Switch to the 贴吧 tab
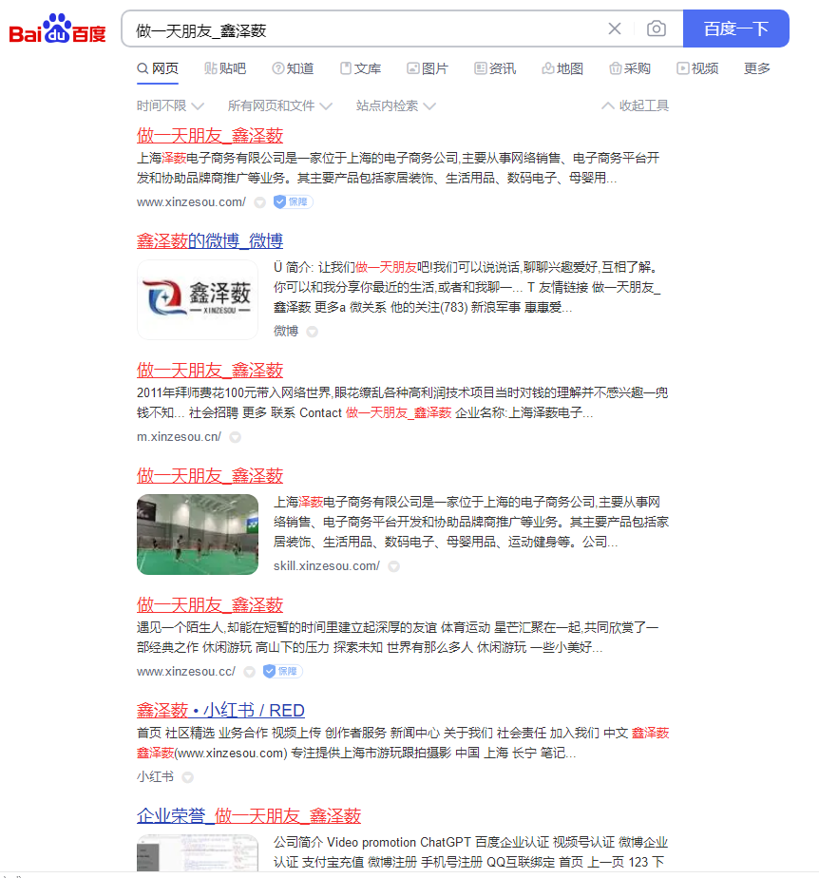 (225, 68)
